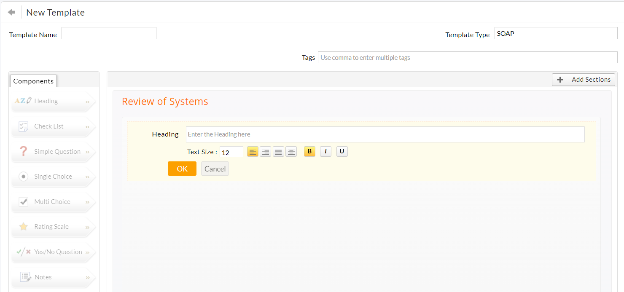The width and height of the screenshot is (624, 292).
Task: Open the Template Type SOAP field
Action: (x=555, y=33)
